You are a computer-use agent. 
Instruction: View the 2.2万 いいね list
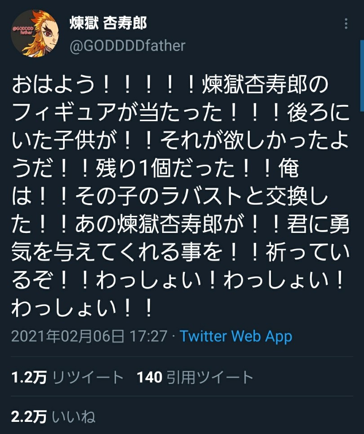coord(53,417)
